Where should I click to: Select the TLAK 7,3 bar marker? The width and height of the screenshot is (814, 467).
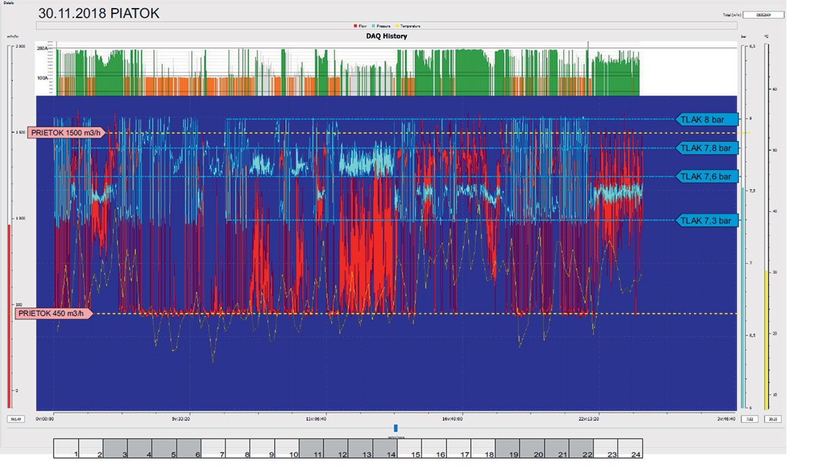tap(706, 220)
